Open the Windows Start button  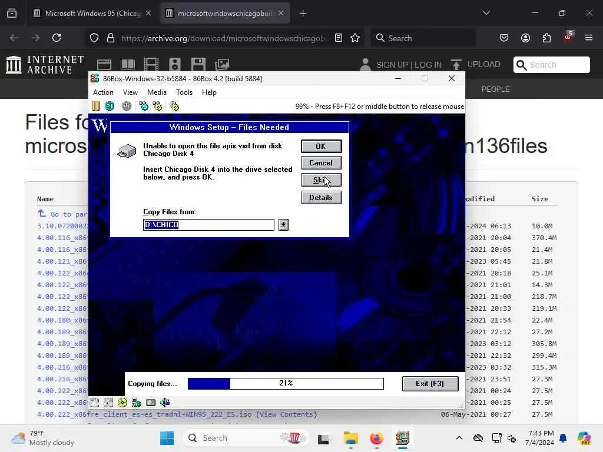(x=167, y=438)
